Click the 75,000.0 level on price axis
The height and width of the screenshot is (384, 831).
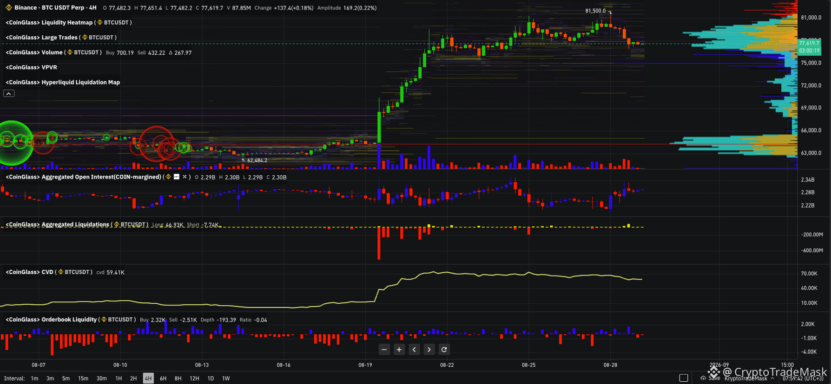tap(811, 63)
